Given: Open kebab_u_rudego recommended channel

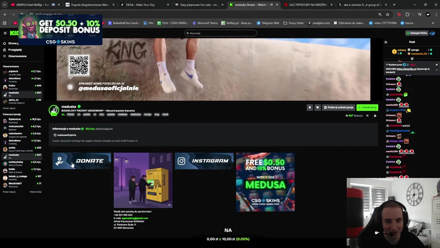Looking at the screenshot, I should click(x=22, y=178).
